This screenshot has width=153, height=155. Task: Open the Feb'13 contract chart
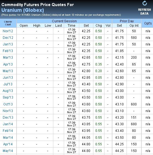(x=8, y=51)
